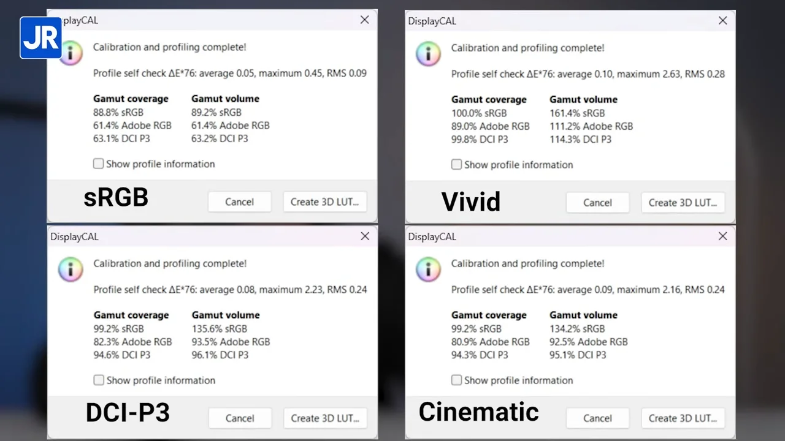Click the JR channel logo
The height and width of the screenshot is (441, 785).
40,37
